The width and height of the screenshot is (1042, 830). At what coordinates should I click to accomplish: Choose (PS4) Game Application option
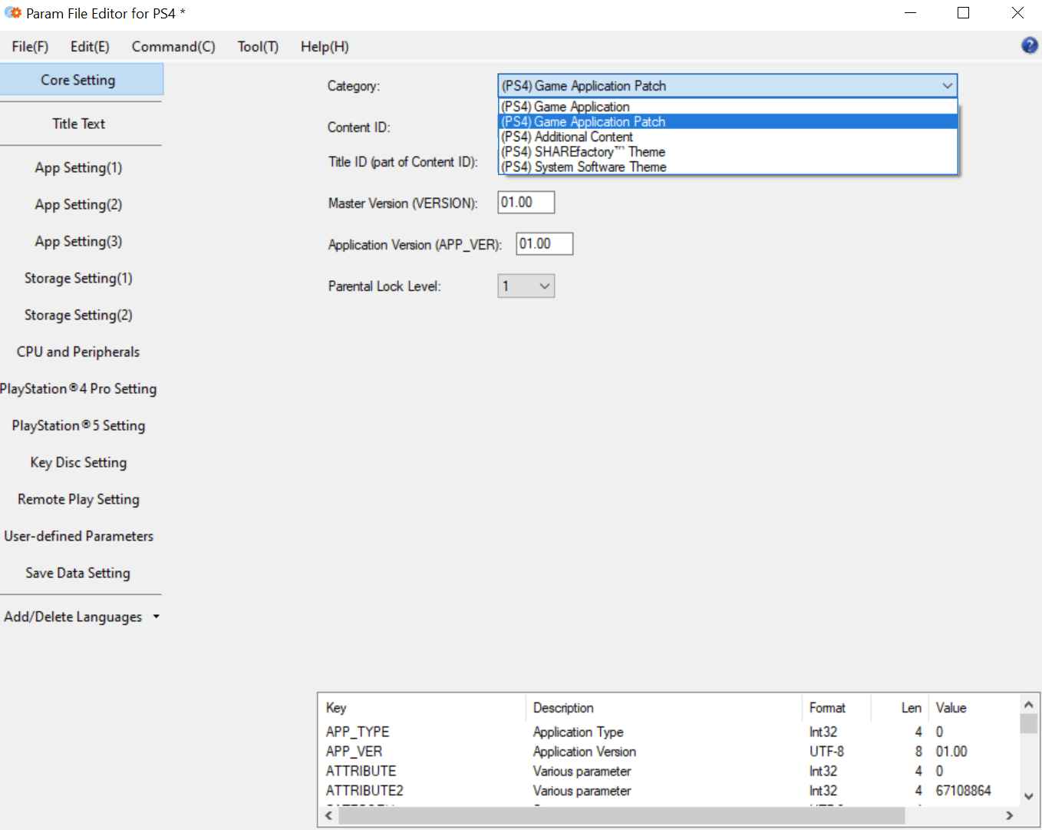point(728,107)
